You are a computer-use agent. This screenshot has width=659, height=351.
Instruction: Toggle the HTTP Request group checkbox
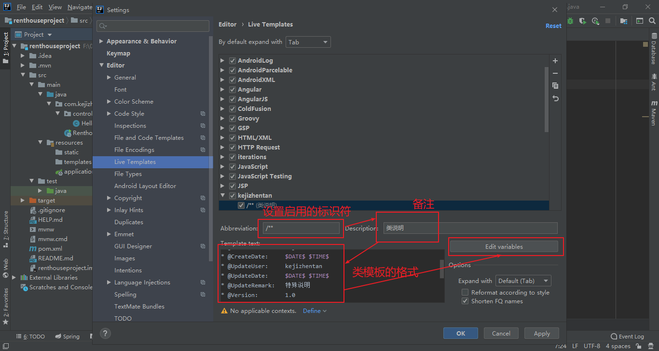click(x=233, y=148)
